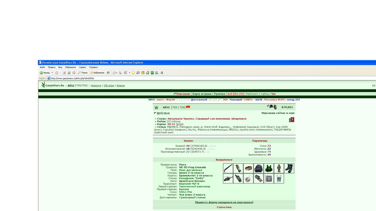Click the IE Forward button
This screenshot has width=376, height=211.
[x=57, y=73]
